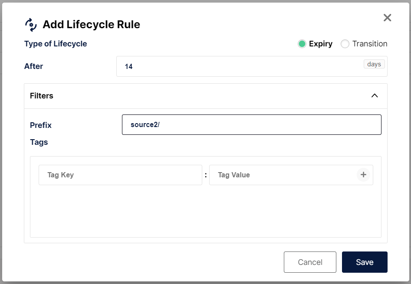Click the Type of Lifecycle label
The height and width of the screenshot is (284, 411).
pyautogui.click(x=56, y=44)
